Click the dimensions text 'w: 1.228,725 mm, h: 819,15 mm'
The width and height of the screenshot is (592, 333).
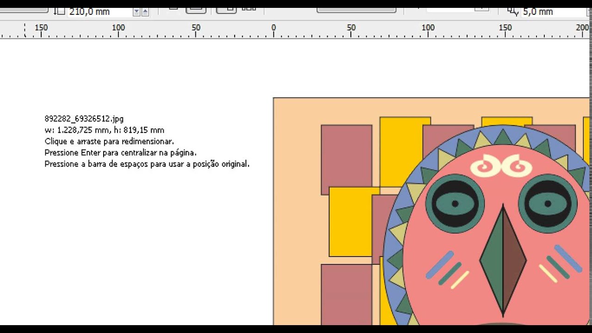(x=105, y=130)
